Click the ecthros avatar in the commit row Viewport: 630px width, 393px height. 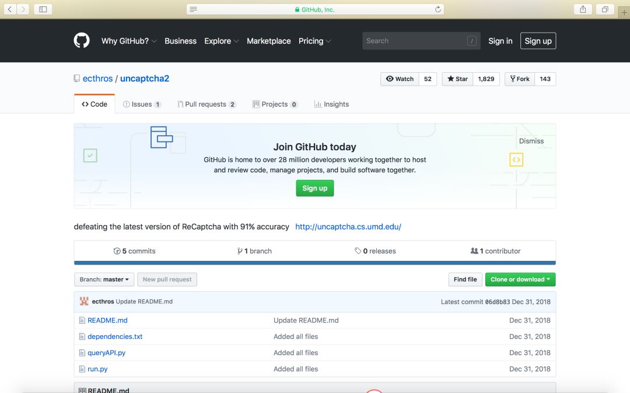coord(84,301)
